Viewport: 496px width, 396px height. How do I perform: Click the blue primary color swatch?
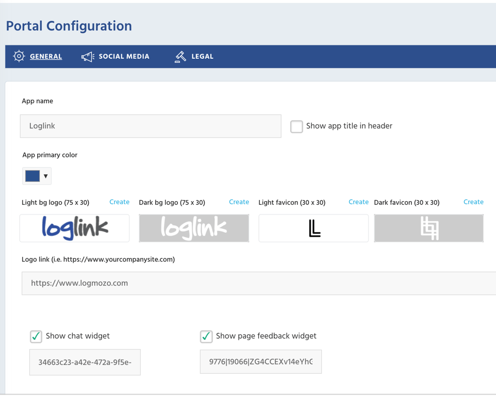32,176
